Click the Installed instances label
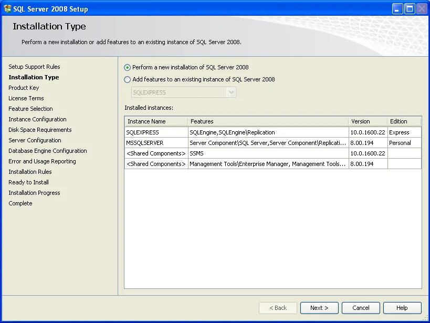Viewport: 430px width, 323px height. [149, 108]
